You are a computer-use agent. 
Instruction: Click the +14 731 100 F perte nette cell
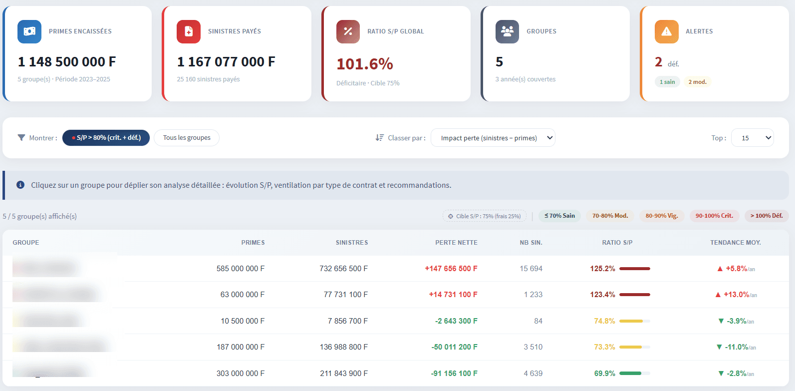(453, 295)
